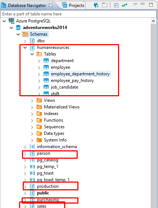
Task: Expand the department table
Action: click(39, 61)
